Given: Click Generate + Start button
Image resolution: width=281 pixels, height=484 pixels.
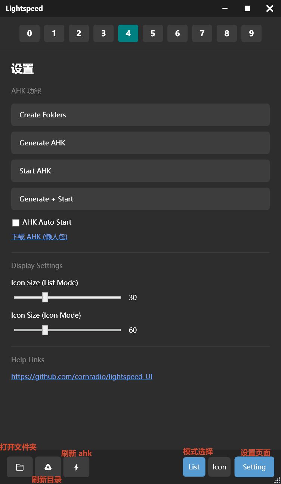Looking at the screenshot, I should (x=140, y=199).
